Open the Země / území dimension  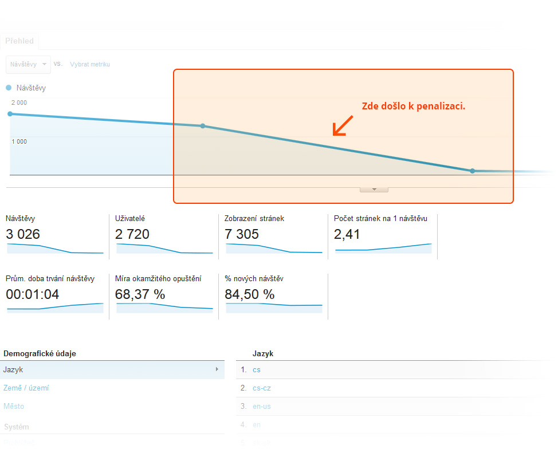(x=26, y=388)
